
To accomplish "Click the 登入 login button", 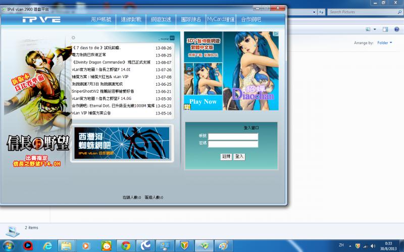I will coord(239,157).
